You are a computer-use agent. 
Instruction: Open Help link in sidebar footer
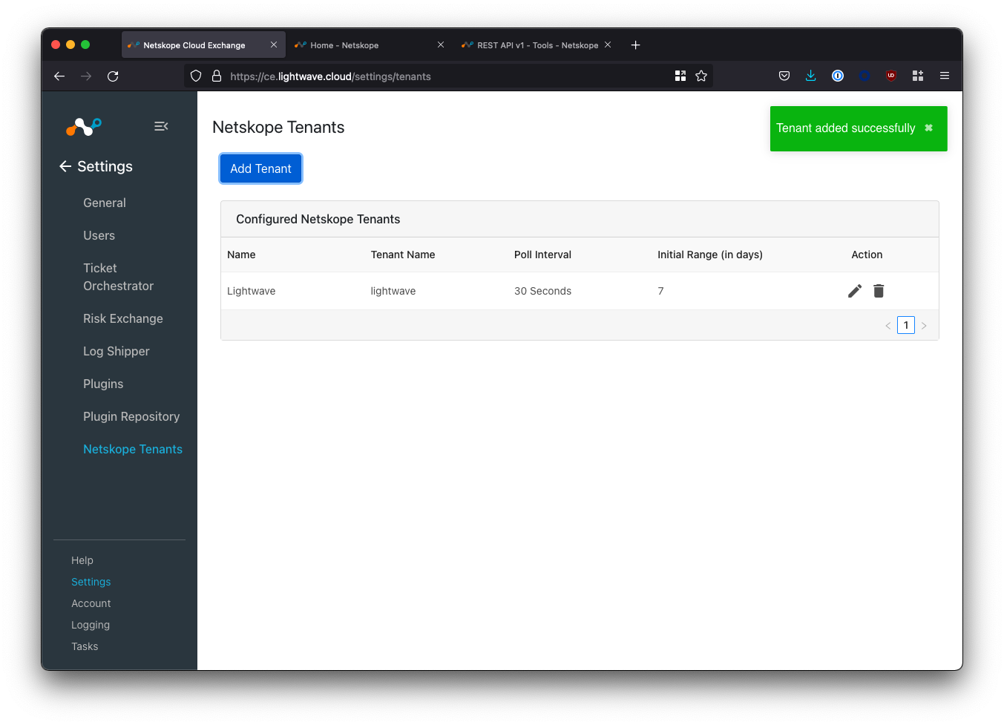click(82, 560)
